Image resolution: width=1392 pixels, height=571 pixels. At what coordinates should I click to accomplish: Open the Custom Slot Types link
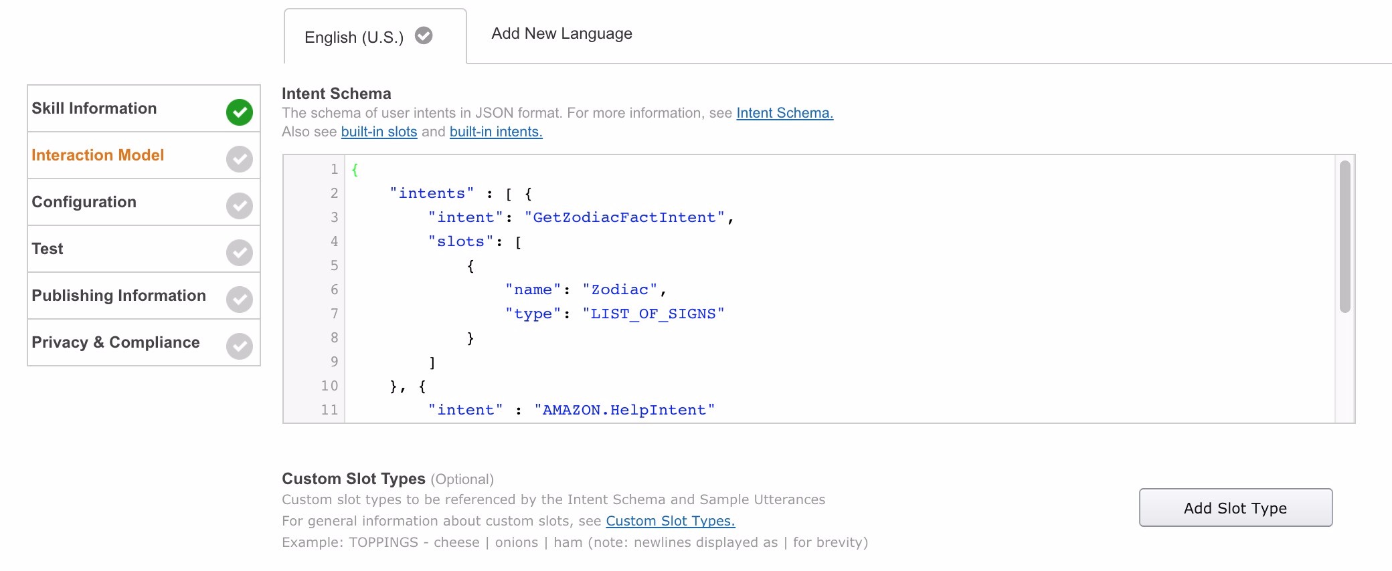click(671, 521)
